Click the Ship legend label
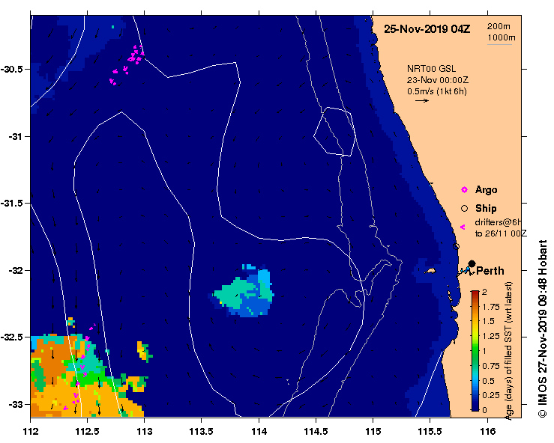Viewport: 554px width, 443px height. pyautogui.click(x=486, y=209)
